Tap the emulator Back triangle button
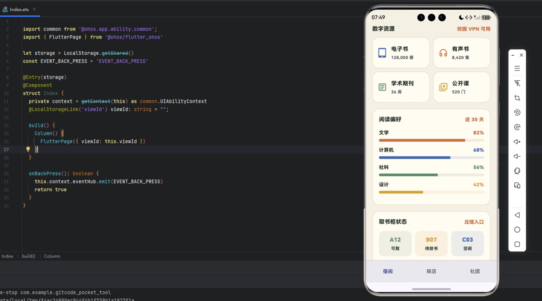Image resolution: width=542 pixels, height=301 pixels. [517, 215]
